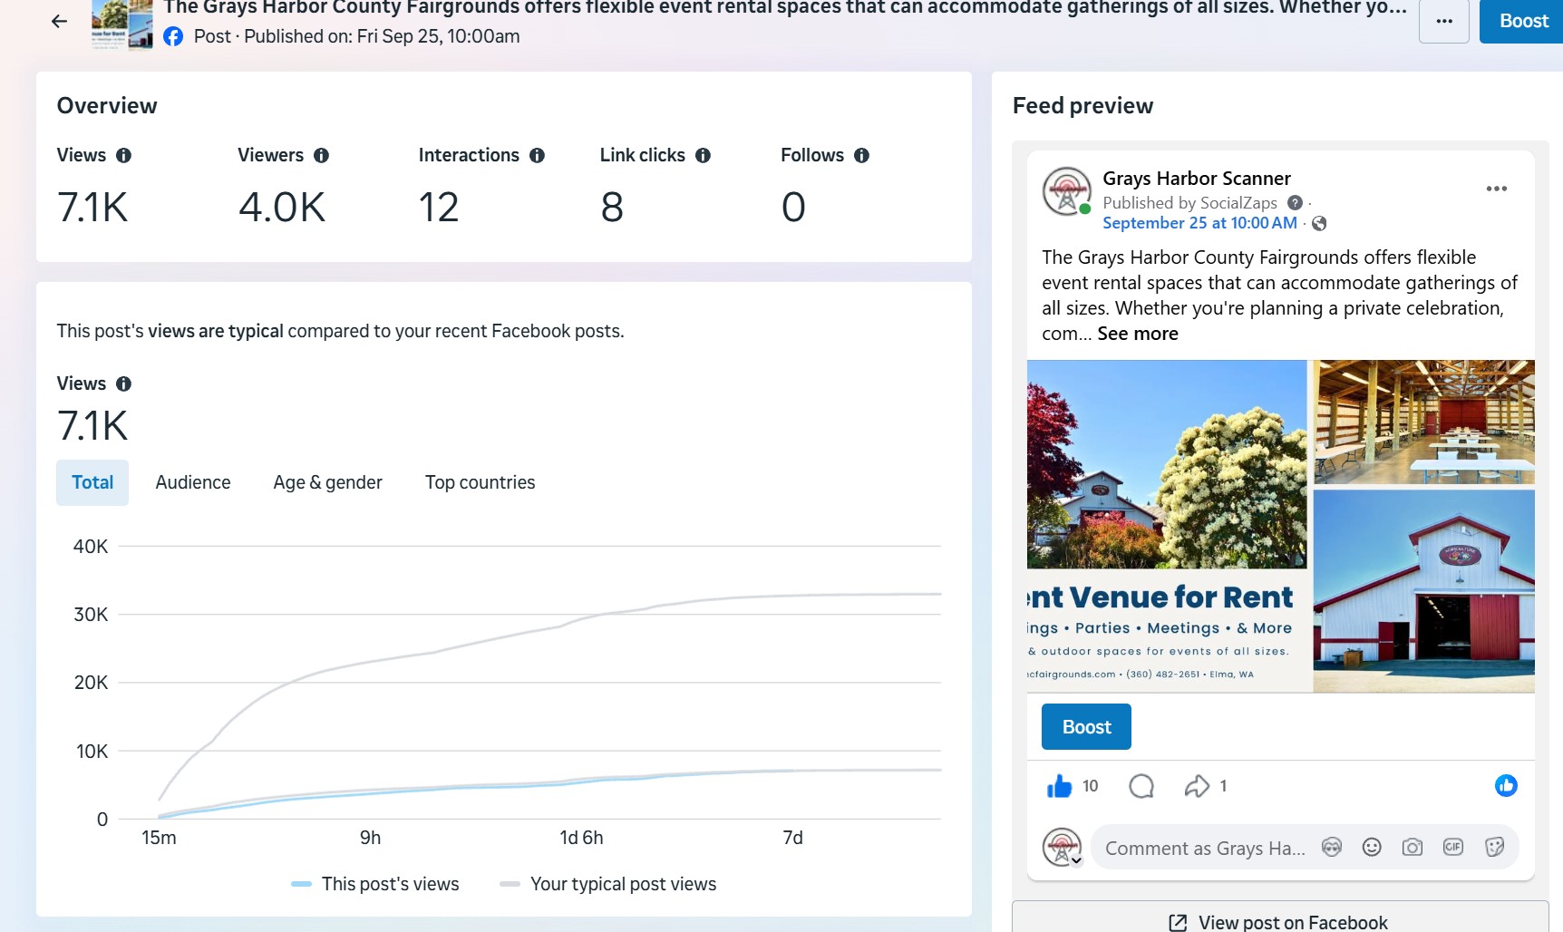Image resolution: width=1563 pixels, height=932 pixels.
Task: Open the Event Venue for Rent image
Action: tap(1167, 527)
